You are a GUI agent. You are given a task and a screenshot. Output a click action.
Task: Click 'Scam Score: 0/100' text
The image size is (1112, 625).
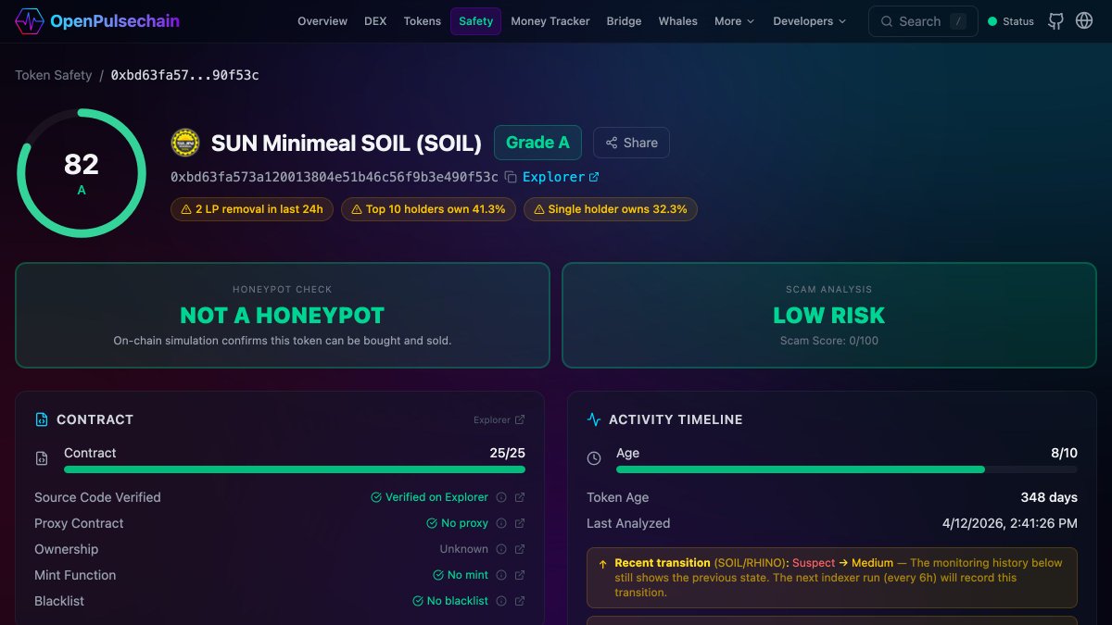pos(829,341)
